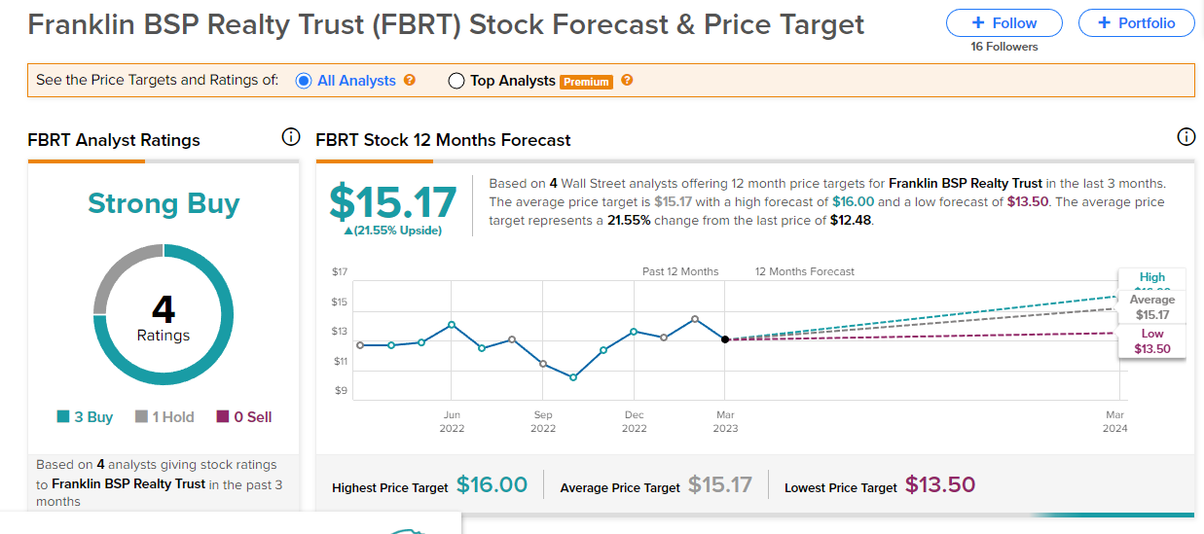Add FBRT to Portfolio
1204x534 pixels.
click(1136, 23)
